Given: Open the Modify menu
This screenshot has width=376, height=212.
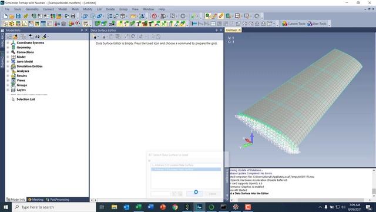Looking at the screenshot, I should coord(88,9).
